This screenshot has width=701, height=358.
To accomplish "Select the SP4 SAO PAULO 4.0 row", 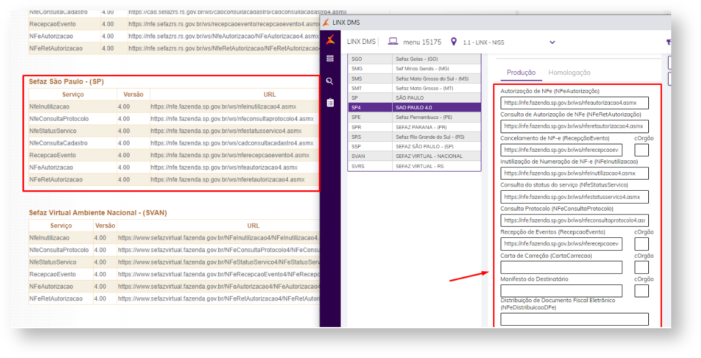I will [414, 108].
